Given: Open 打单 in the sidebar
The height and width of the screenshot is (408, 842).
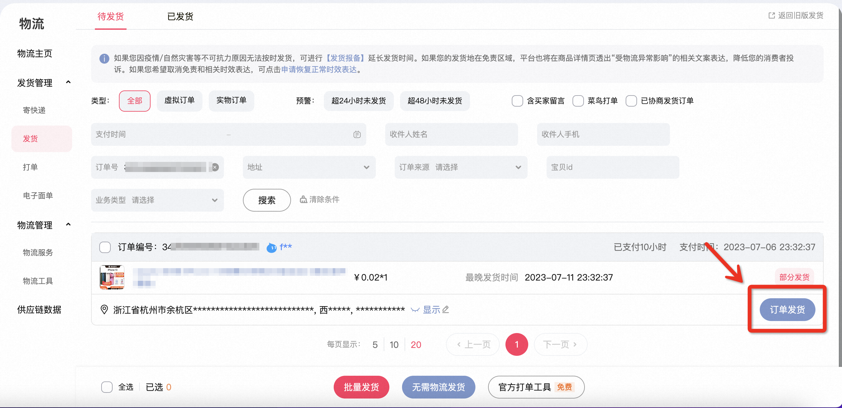Looking at the screenshot, I should point(30,167).
